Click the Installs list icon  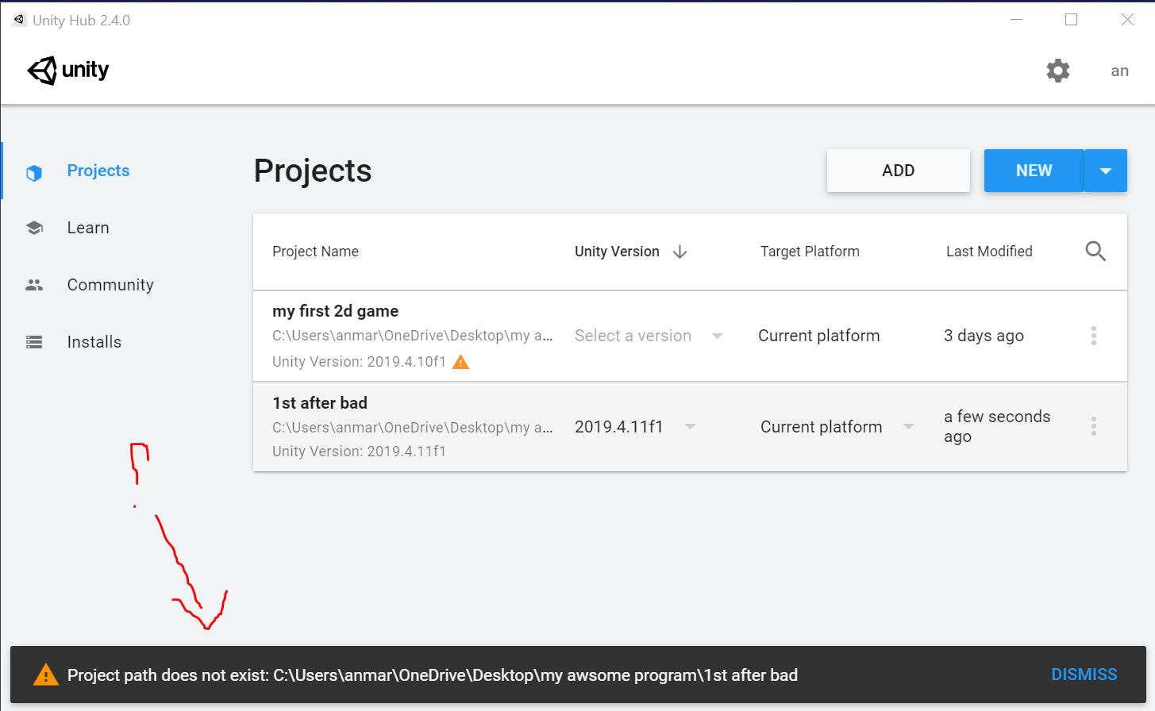(34, 342)
